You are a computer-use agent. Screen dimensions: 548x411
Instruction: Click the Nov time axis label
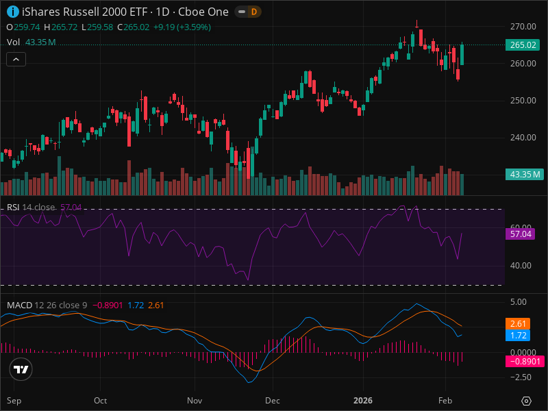point(195,401)
